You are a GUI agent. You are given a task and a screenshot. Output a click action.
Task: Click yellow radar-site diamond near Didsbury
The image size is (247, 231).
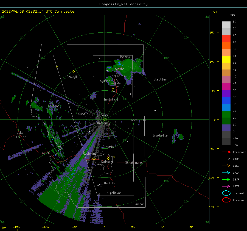click(x=105, y=119)
